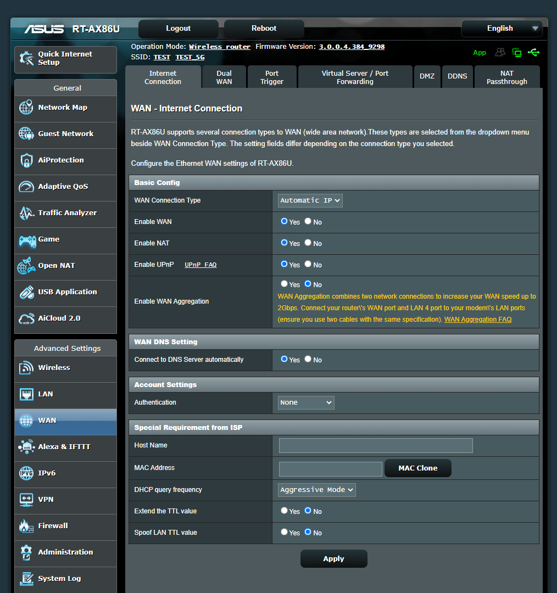The height and width of the screenshot is (593, 557).
Task: Switch to the Port Trigger tab
Action: point(272,77)
